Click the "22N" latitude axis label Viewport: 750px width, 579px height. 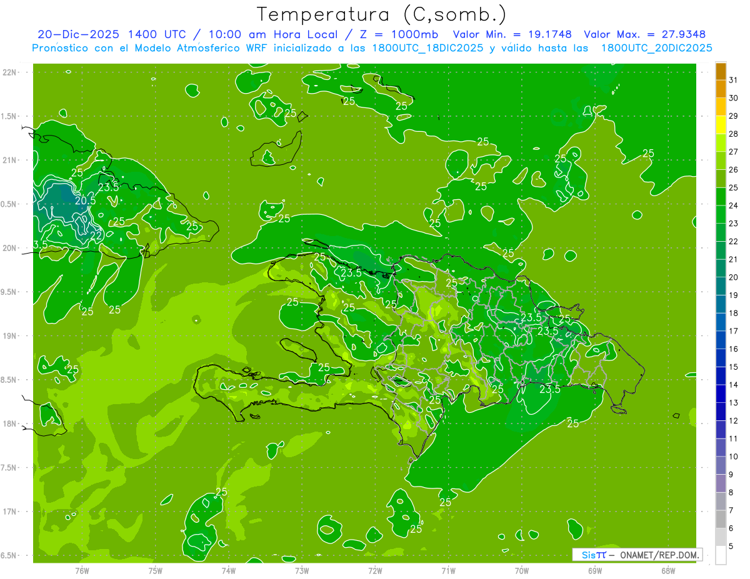[9, 72]
